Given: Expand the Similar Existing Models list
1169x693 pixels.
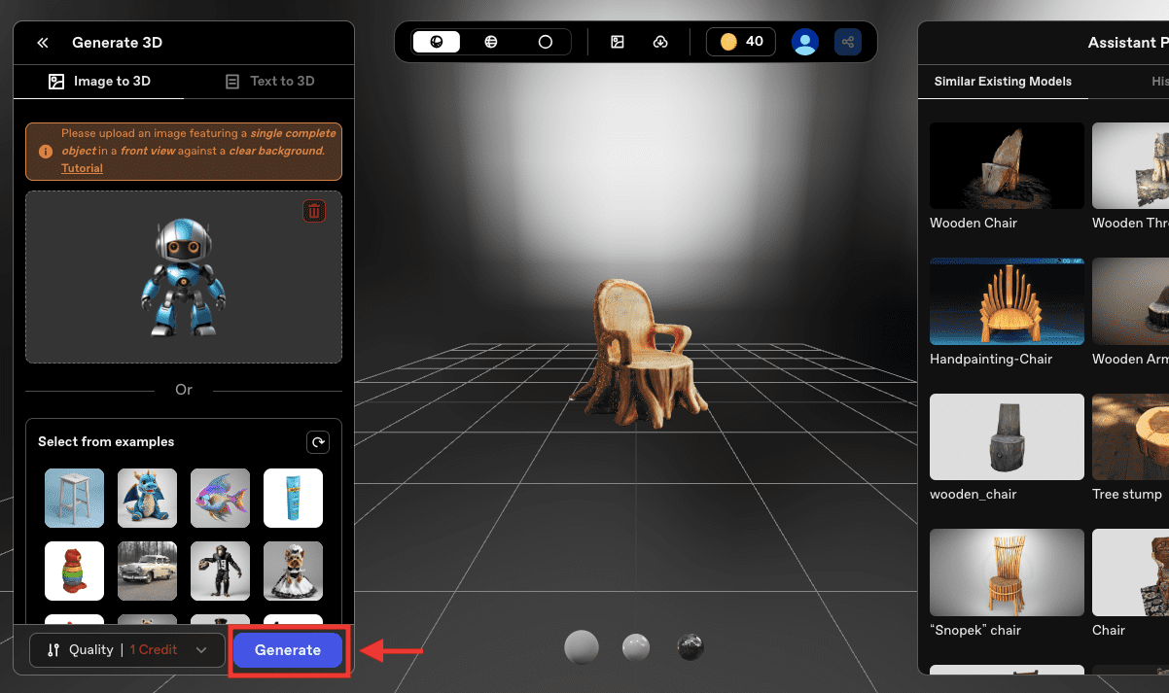Looking at the screenshot, I should coord(1003,82).
